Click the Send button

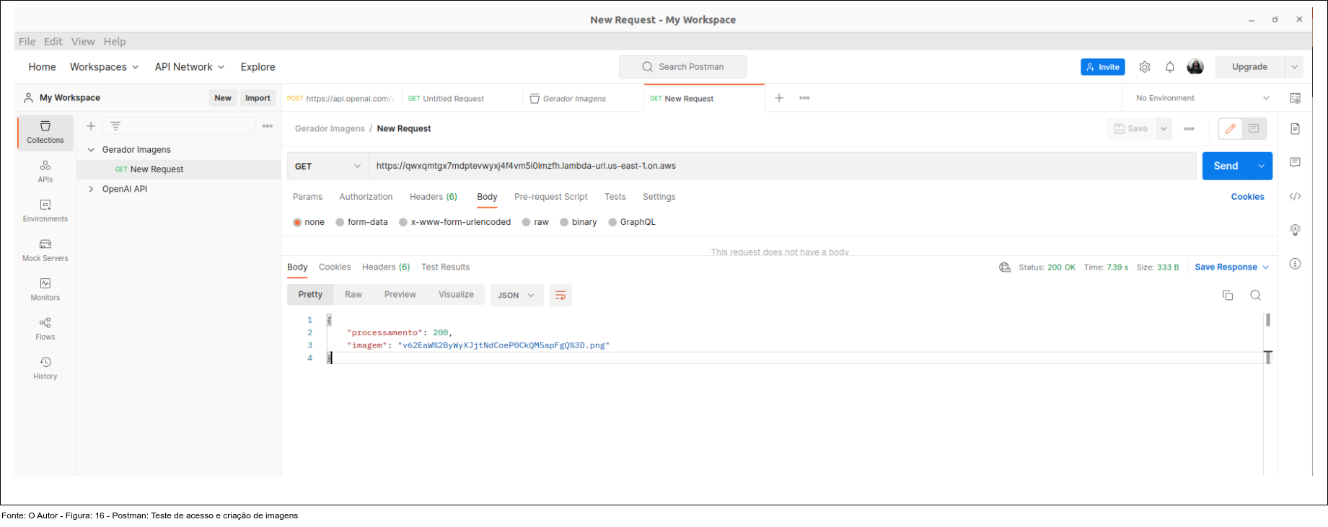point(1226,166)
